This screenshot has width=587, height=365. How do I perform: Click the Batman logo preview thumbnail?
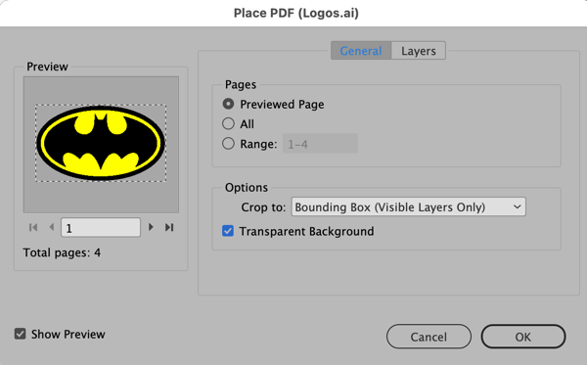pos(101,144)
